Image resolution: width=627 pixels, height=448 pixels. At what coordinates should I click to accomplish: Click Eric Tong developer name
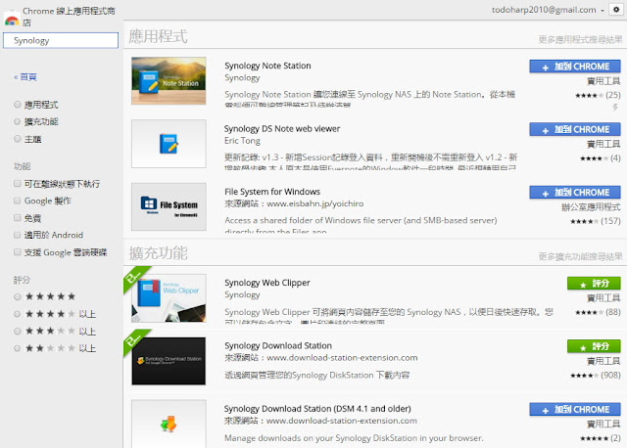242,141
